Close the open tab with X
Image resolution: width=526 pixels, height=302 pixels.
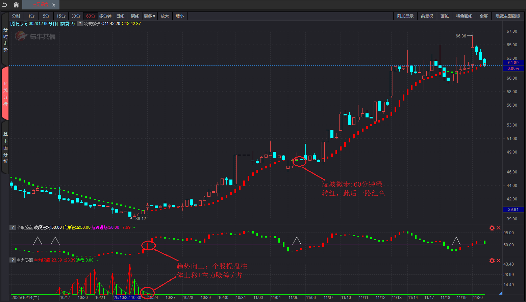[54, 5]
